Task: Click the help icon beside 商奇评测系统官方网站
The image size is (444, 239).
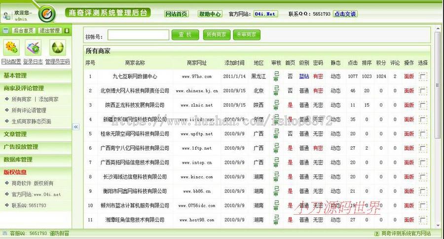Action: (376, 234)
